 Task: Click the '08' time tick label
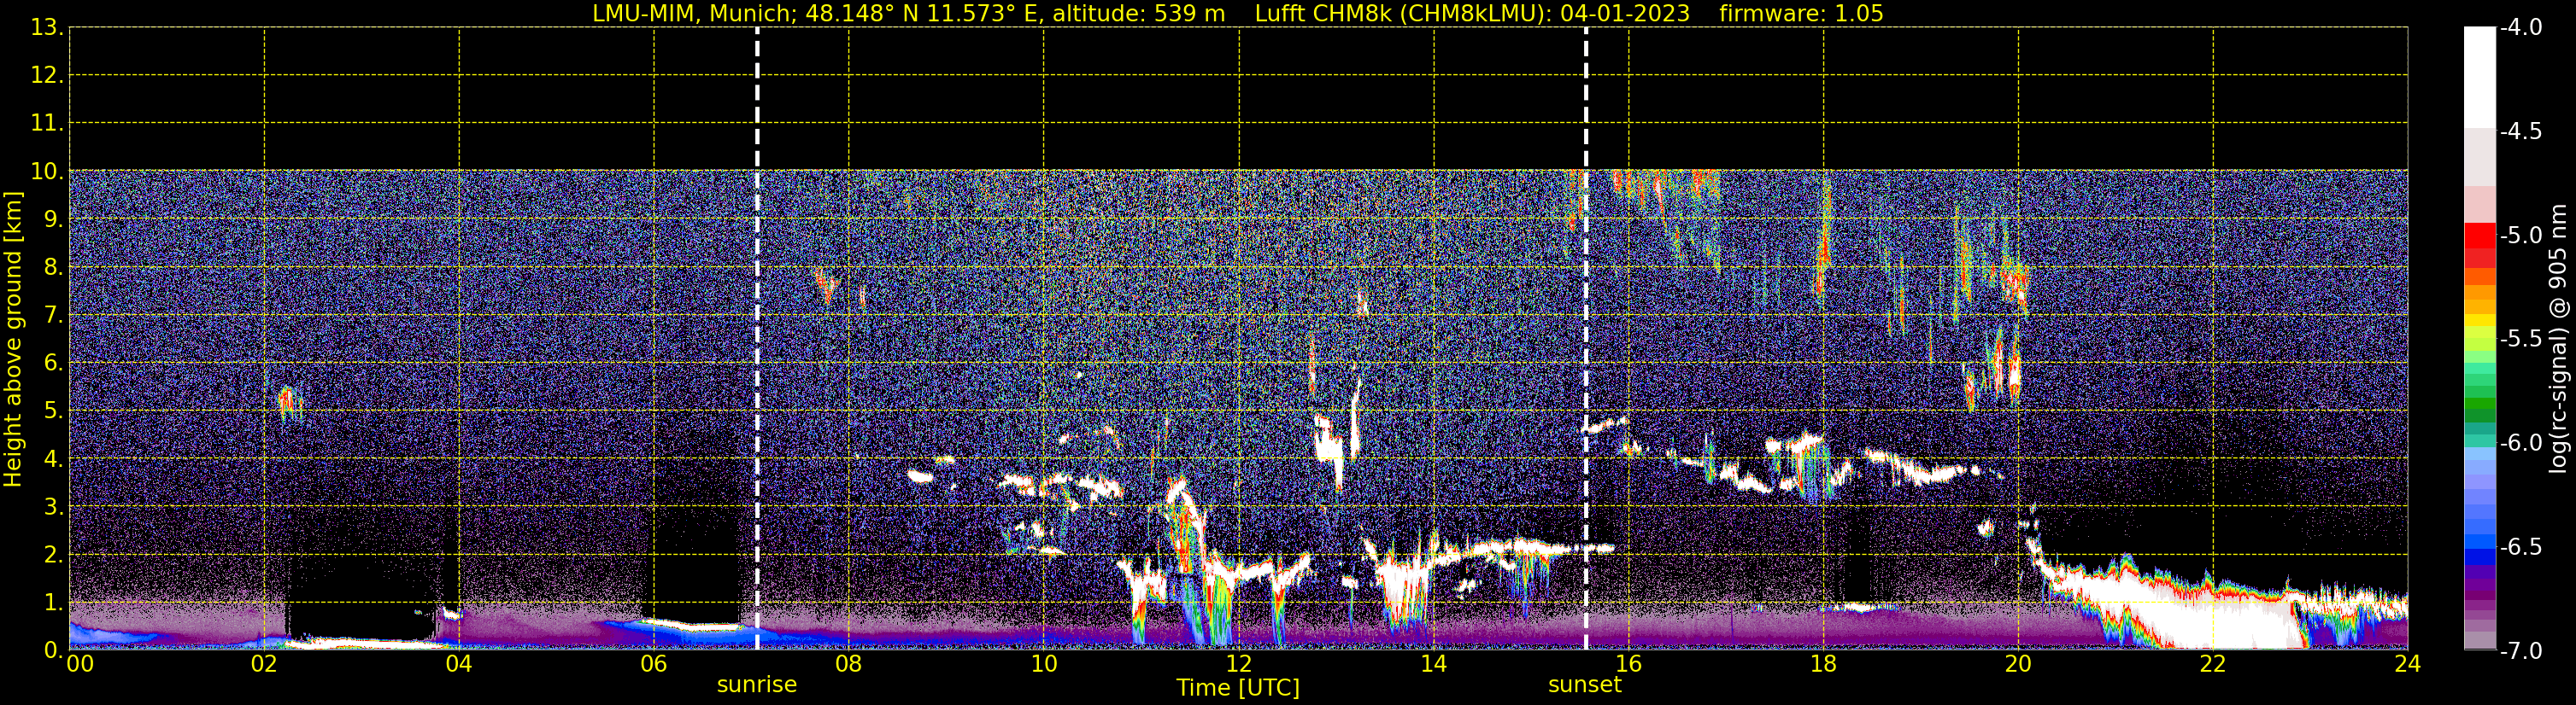[849, 664]
